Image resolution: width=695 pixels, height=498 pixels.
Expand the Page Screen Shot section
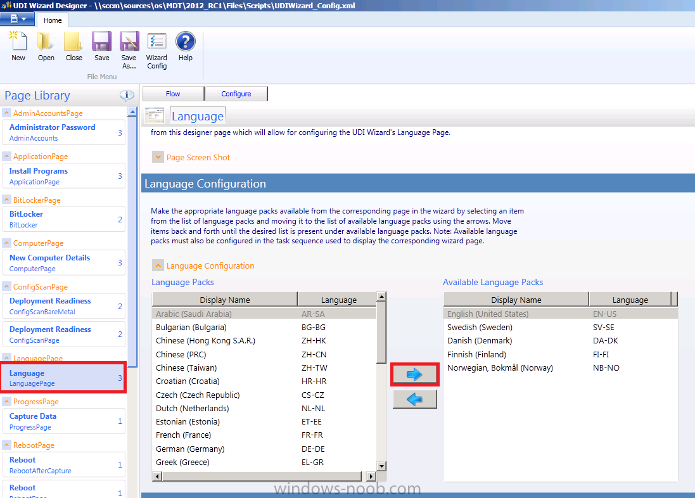[x=158, y=157]
